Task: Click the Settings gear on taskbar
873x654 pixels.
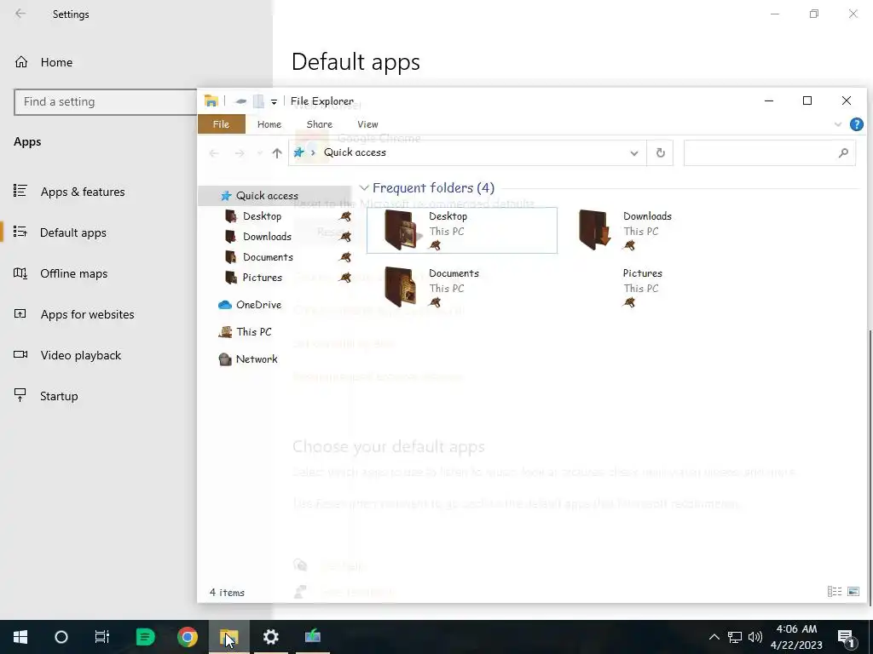Action: [270, 637]
